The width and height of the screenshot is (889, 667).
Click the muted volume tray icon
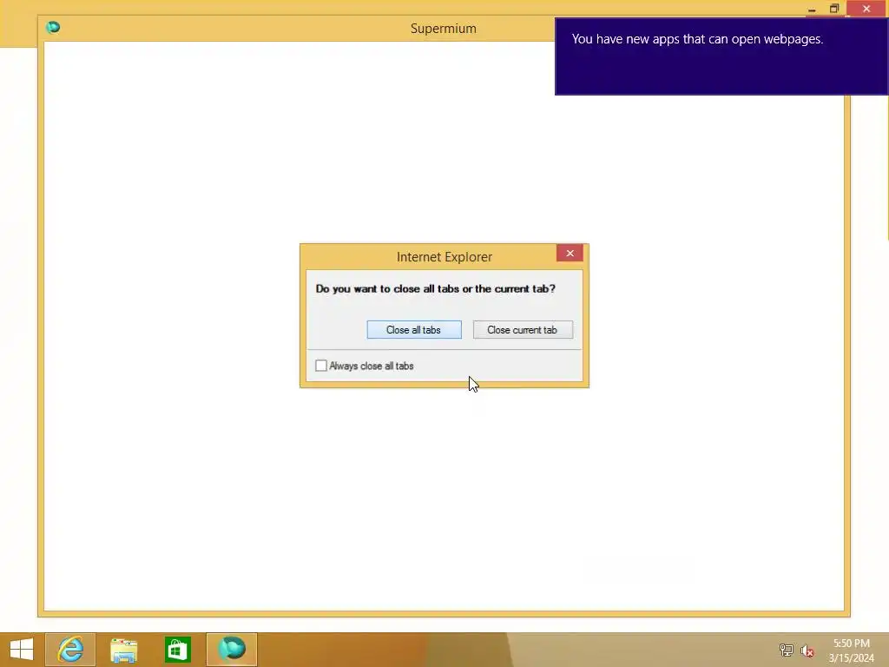[x=807, y=650]
